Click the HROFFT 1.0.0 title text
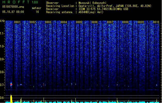 click(x=20, y=2)
